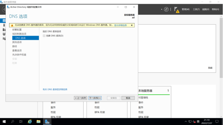This screenshot has width=223, height=125.
Task: Open Action Center notification icon
Action: pyautogui.click(x=217, y=122)
